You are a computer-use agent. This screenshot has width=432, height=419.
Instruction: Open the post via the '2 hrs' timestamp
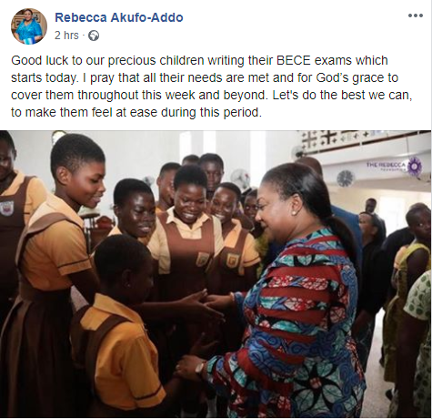click(x=66, y=36)
